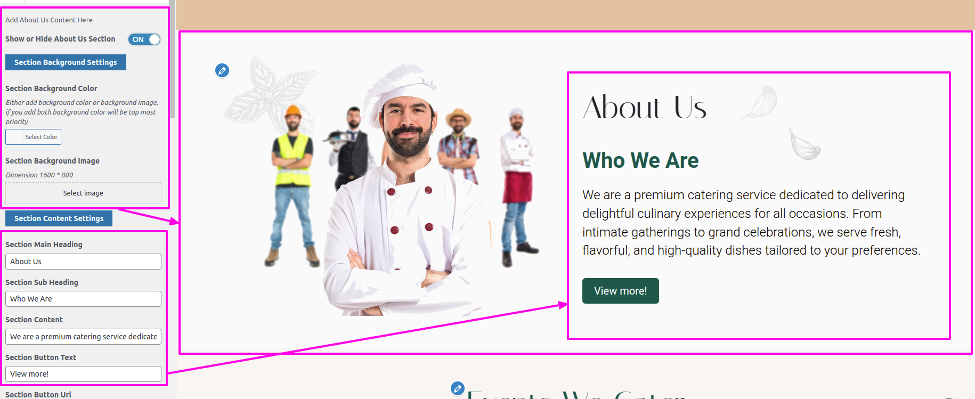The image size is (975, 399).
Task: Click the catering description paragraph in preview
Action: click(x=751, y=223)
